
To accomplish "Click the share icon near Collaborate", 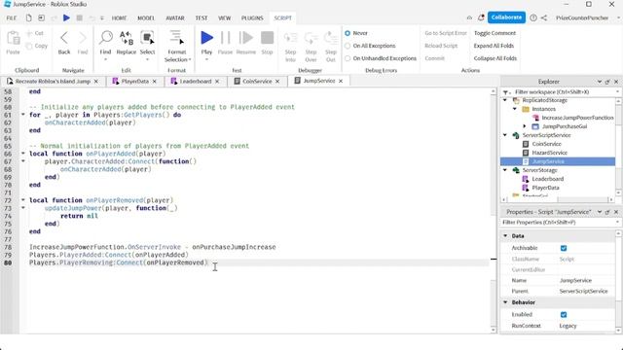I will click(x=544, y=17).
